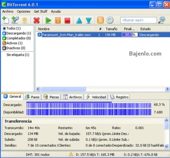170x158 pixels.
Task: Sort by Finali... column header
Action: (129, 29)
